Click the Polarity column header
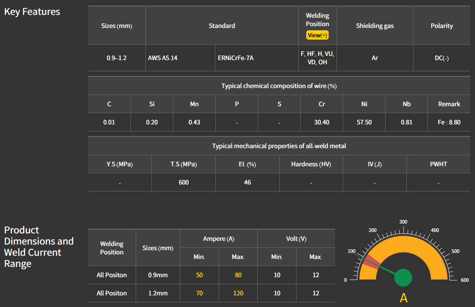 point(441,26)
